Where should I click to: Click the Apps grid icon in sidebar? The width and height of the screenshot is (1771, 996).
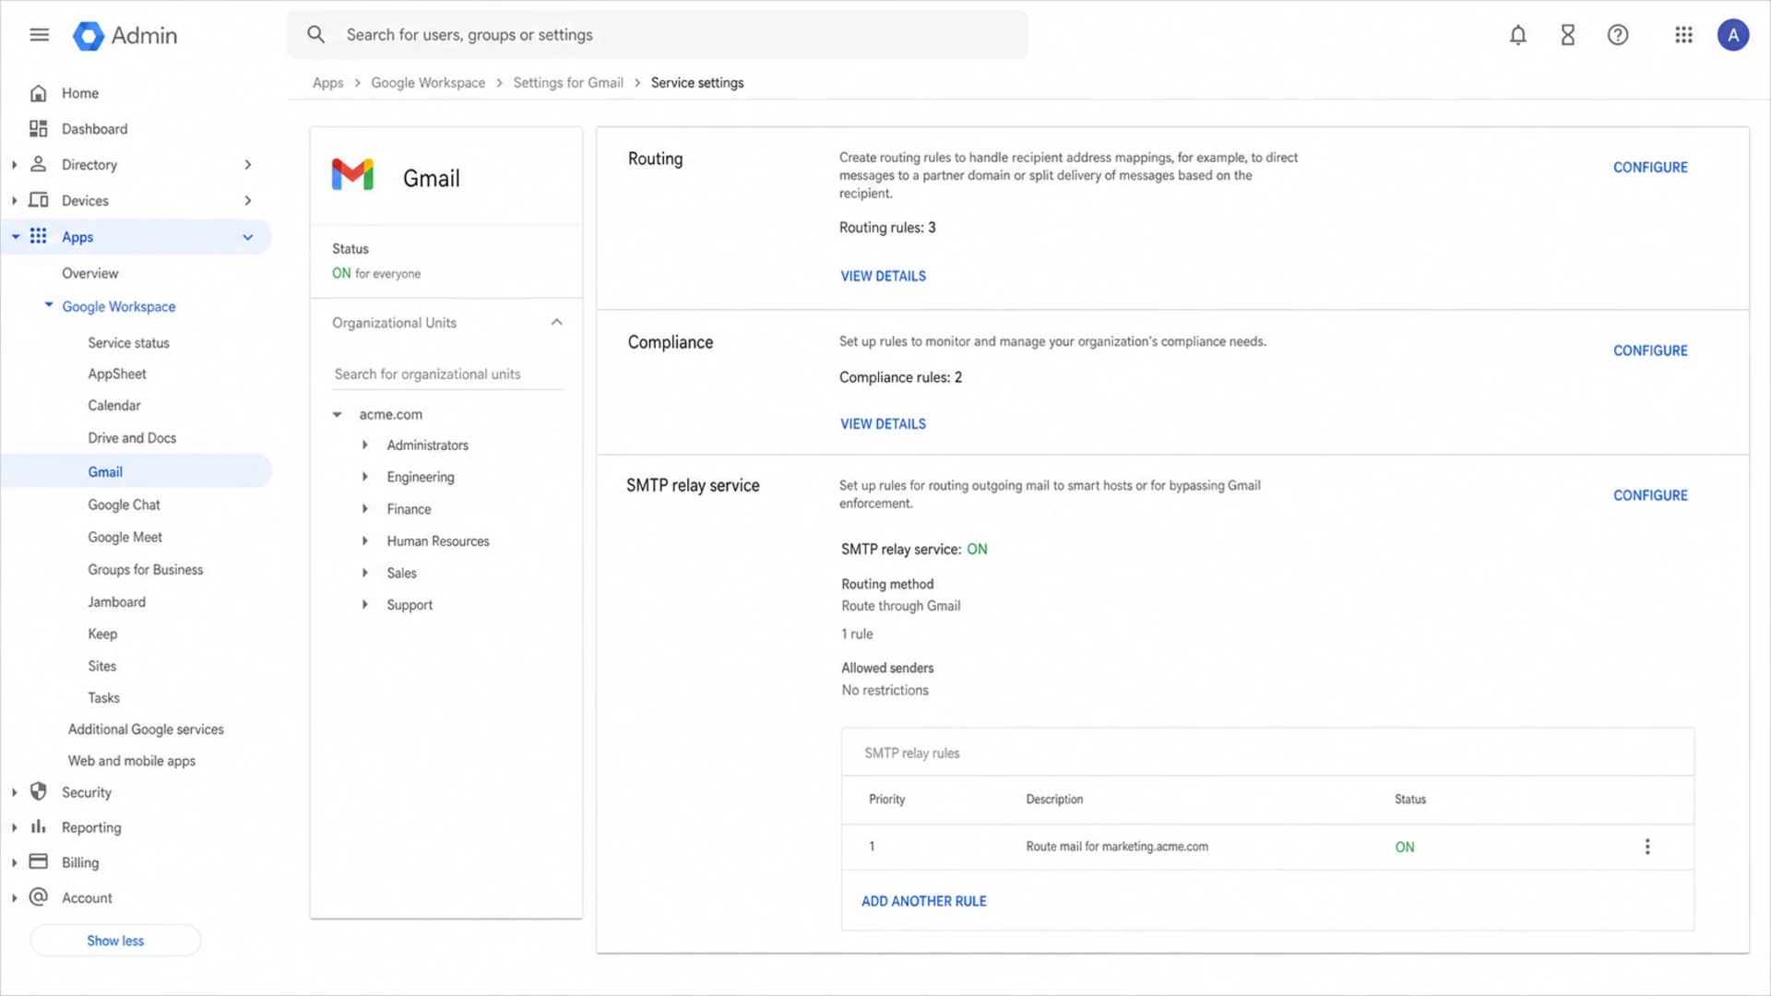coord(39,236)
